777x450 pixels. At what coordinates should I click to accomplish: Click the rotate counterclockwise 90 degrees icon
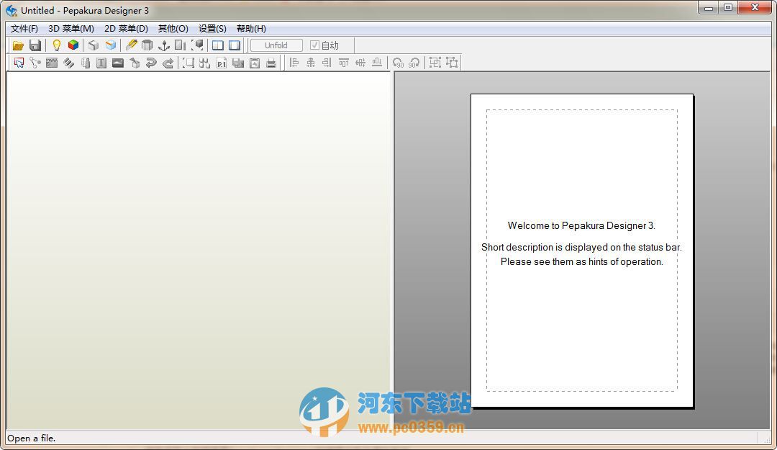(x=397, y=63)
